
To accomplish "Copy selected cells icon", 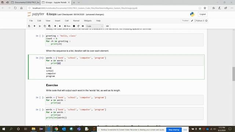I will tap(45, 26).
